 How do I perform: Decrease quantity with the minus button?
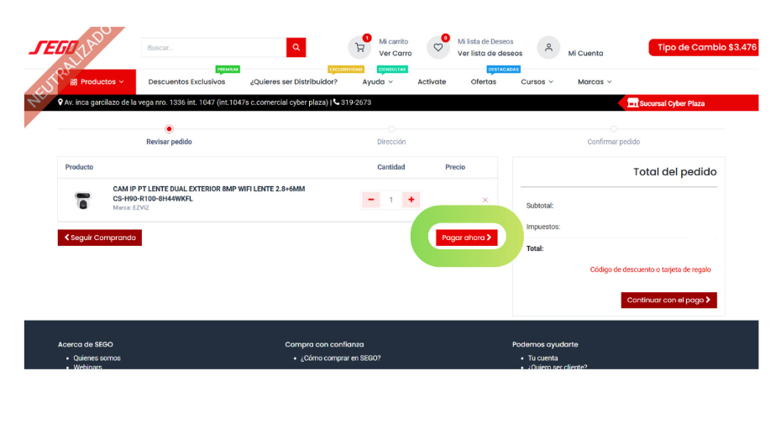tap(371, 200)
